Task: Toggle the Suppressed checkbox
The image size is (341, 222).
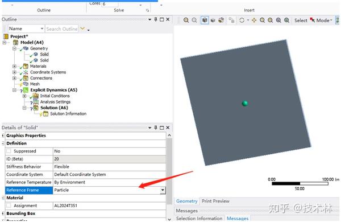Action: point(9,151)
